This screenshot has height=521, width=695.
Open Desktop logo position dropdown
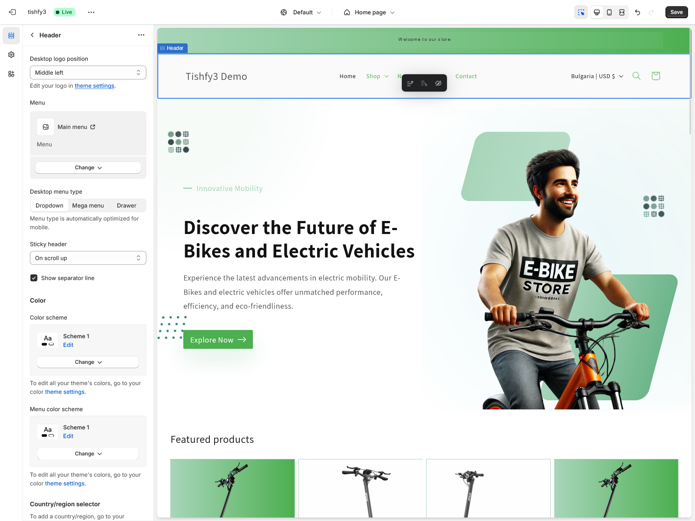[x=88, y=73]
